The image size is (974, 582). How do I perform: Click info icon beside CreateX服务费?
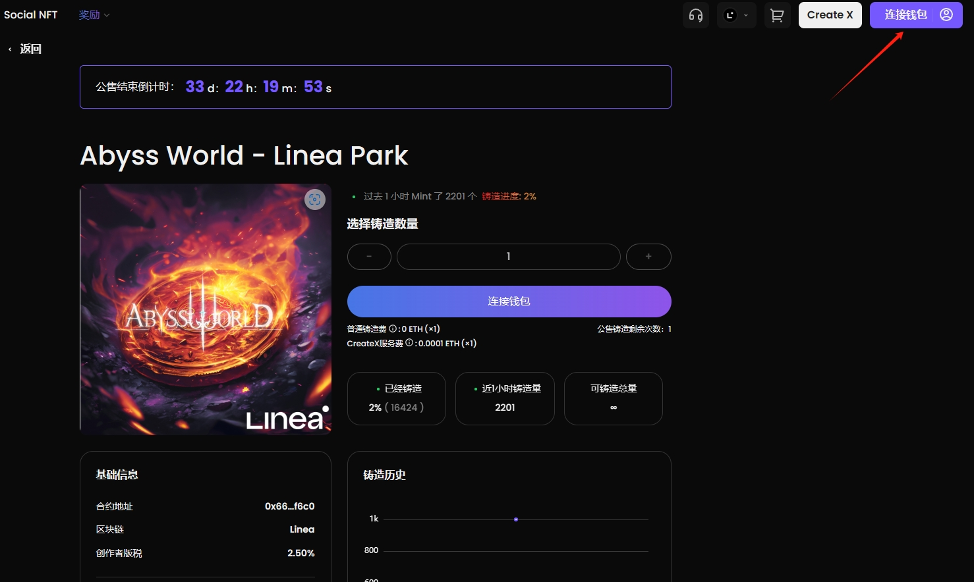tap(409, 343)
